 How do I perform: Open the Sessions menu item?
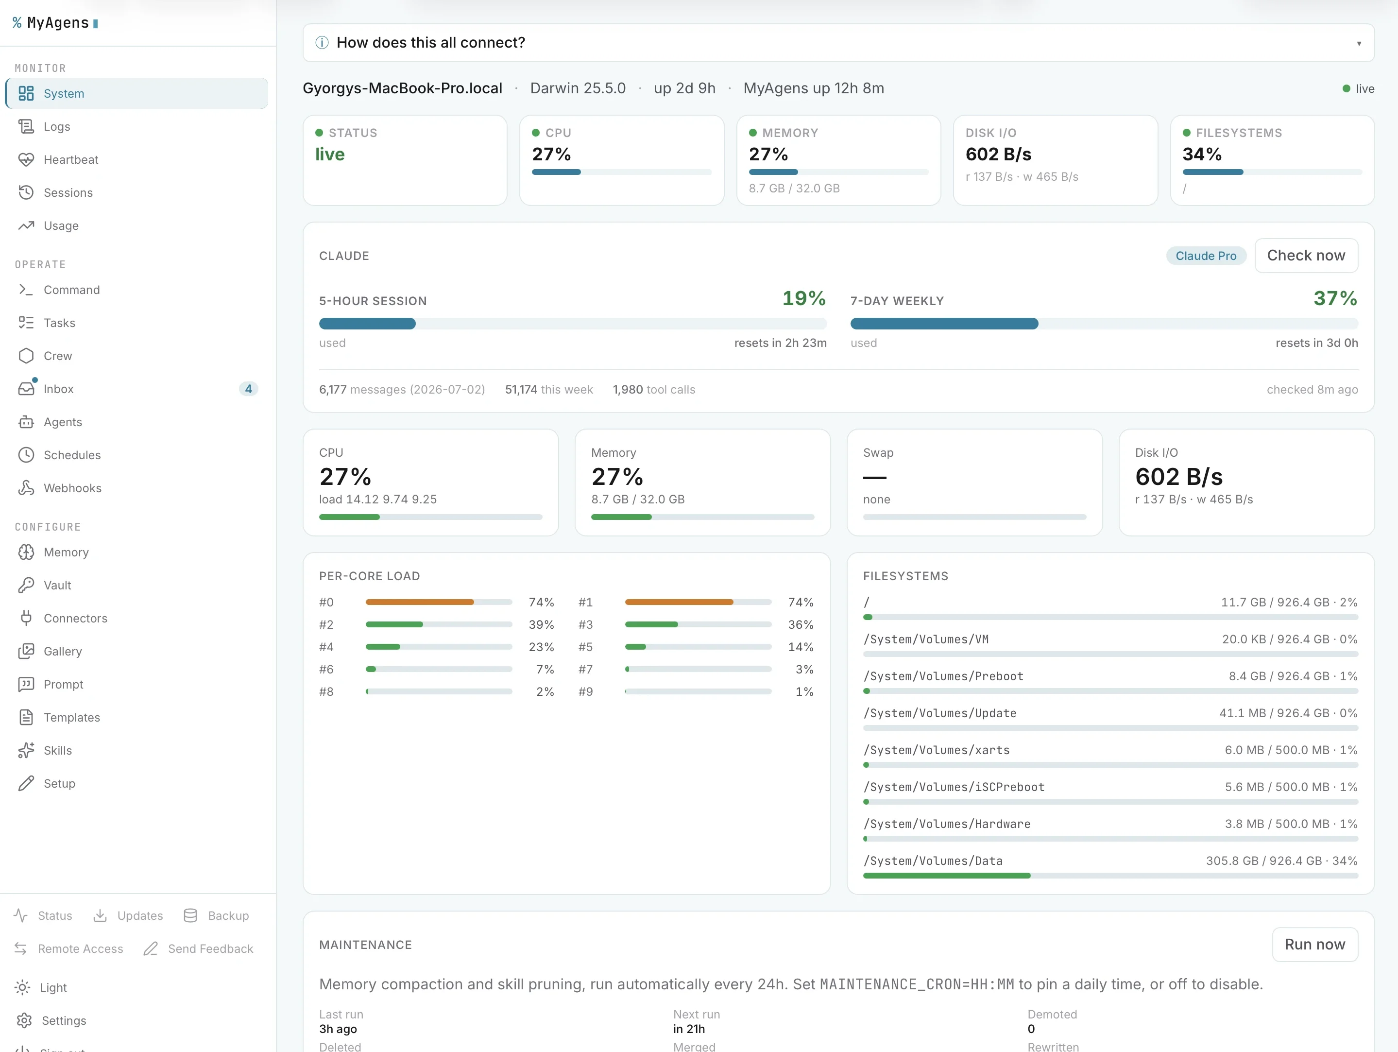[136, 192]
